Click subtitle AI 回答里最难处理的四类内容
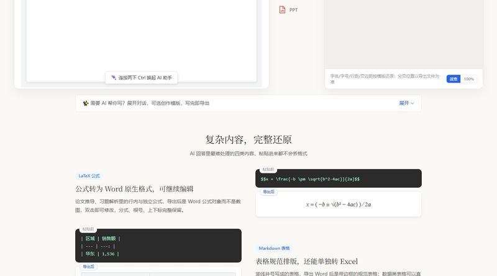This screenshot has height=276, width=497. click(248, 154)
